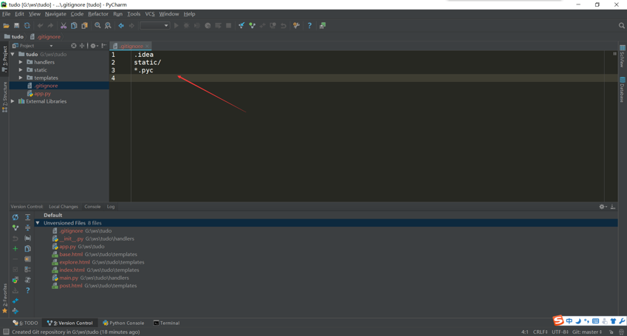Expand External Libraries node

click(x=13, y=102)
